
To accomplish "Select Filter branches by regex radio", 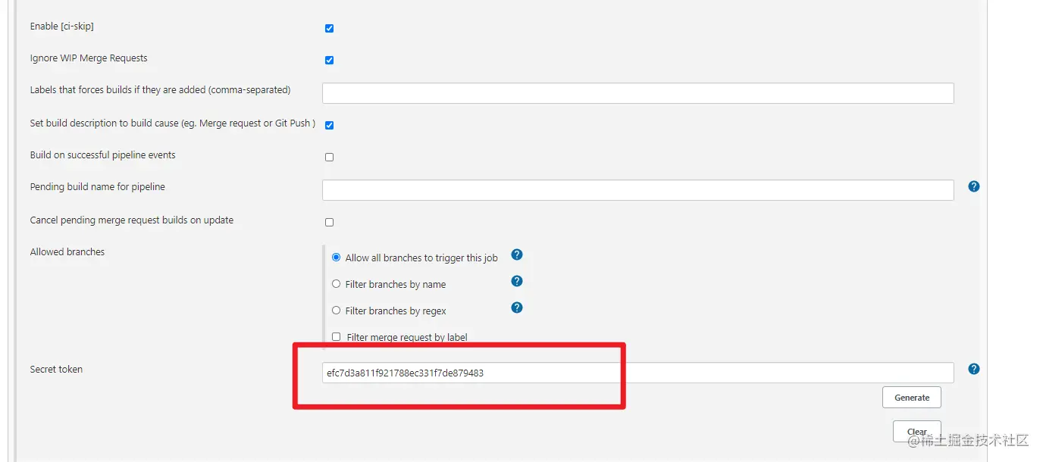I will pos(336,311).
